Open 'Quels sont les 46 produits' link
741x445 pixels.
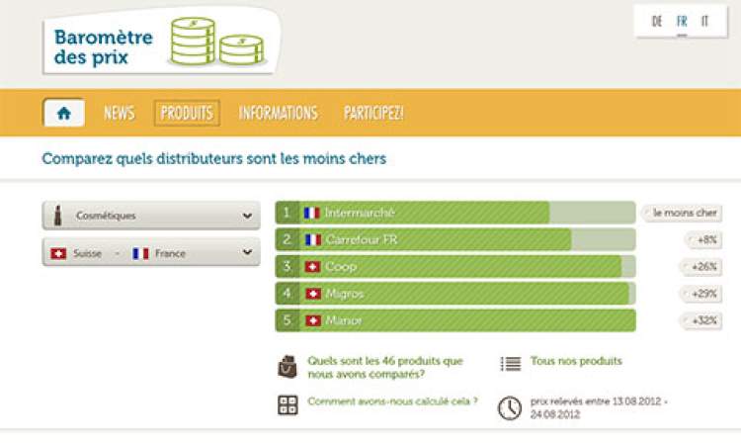click(385, 368)
